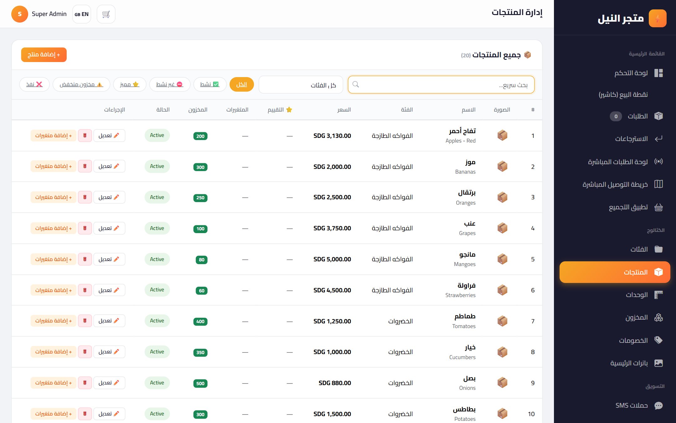Click the basket icon for تطبيق التجميع
The height and width of the screenshot is (423, 676).
click(x=658, y=207)
